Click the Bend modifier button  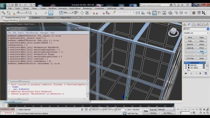[x=190, y=37]
